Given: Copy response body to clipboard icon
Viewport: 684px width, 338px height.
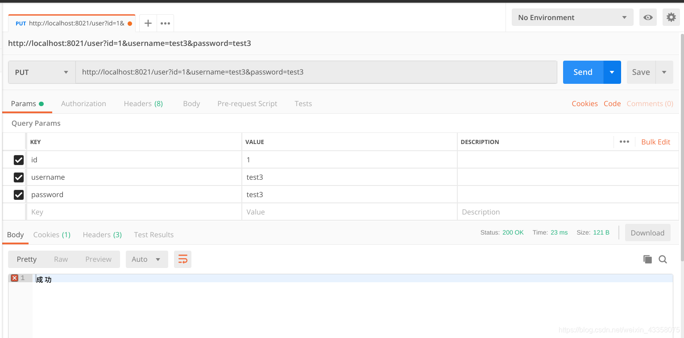Looking at the screenshot, I should click(x=647, y=259).
